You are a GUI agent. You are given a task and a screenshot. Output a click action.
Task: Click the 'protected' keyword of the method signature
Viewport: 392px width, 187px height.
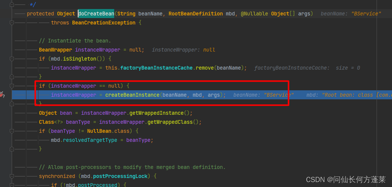[x=40, y=14]
